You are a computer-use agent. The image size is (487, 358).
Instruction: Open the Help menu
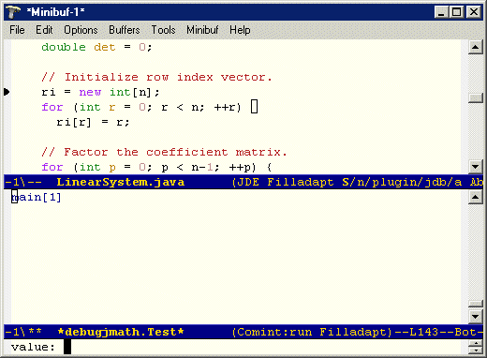[240, 30]
